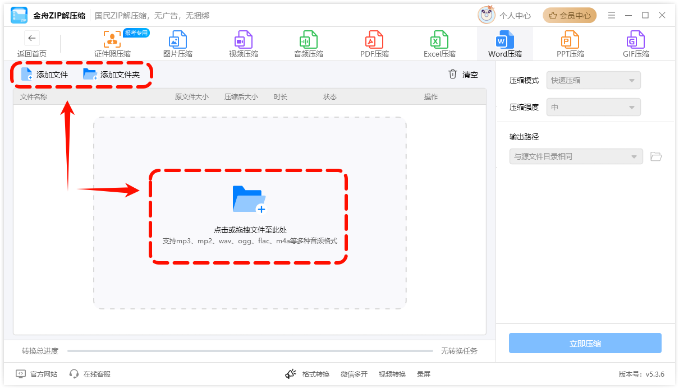Image resolution: width=679 pixels, height=389 pixels.
Task: Start compression with 立即压缩 button
Action: [x=585, y=343]
